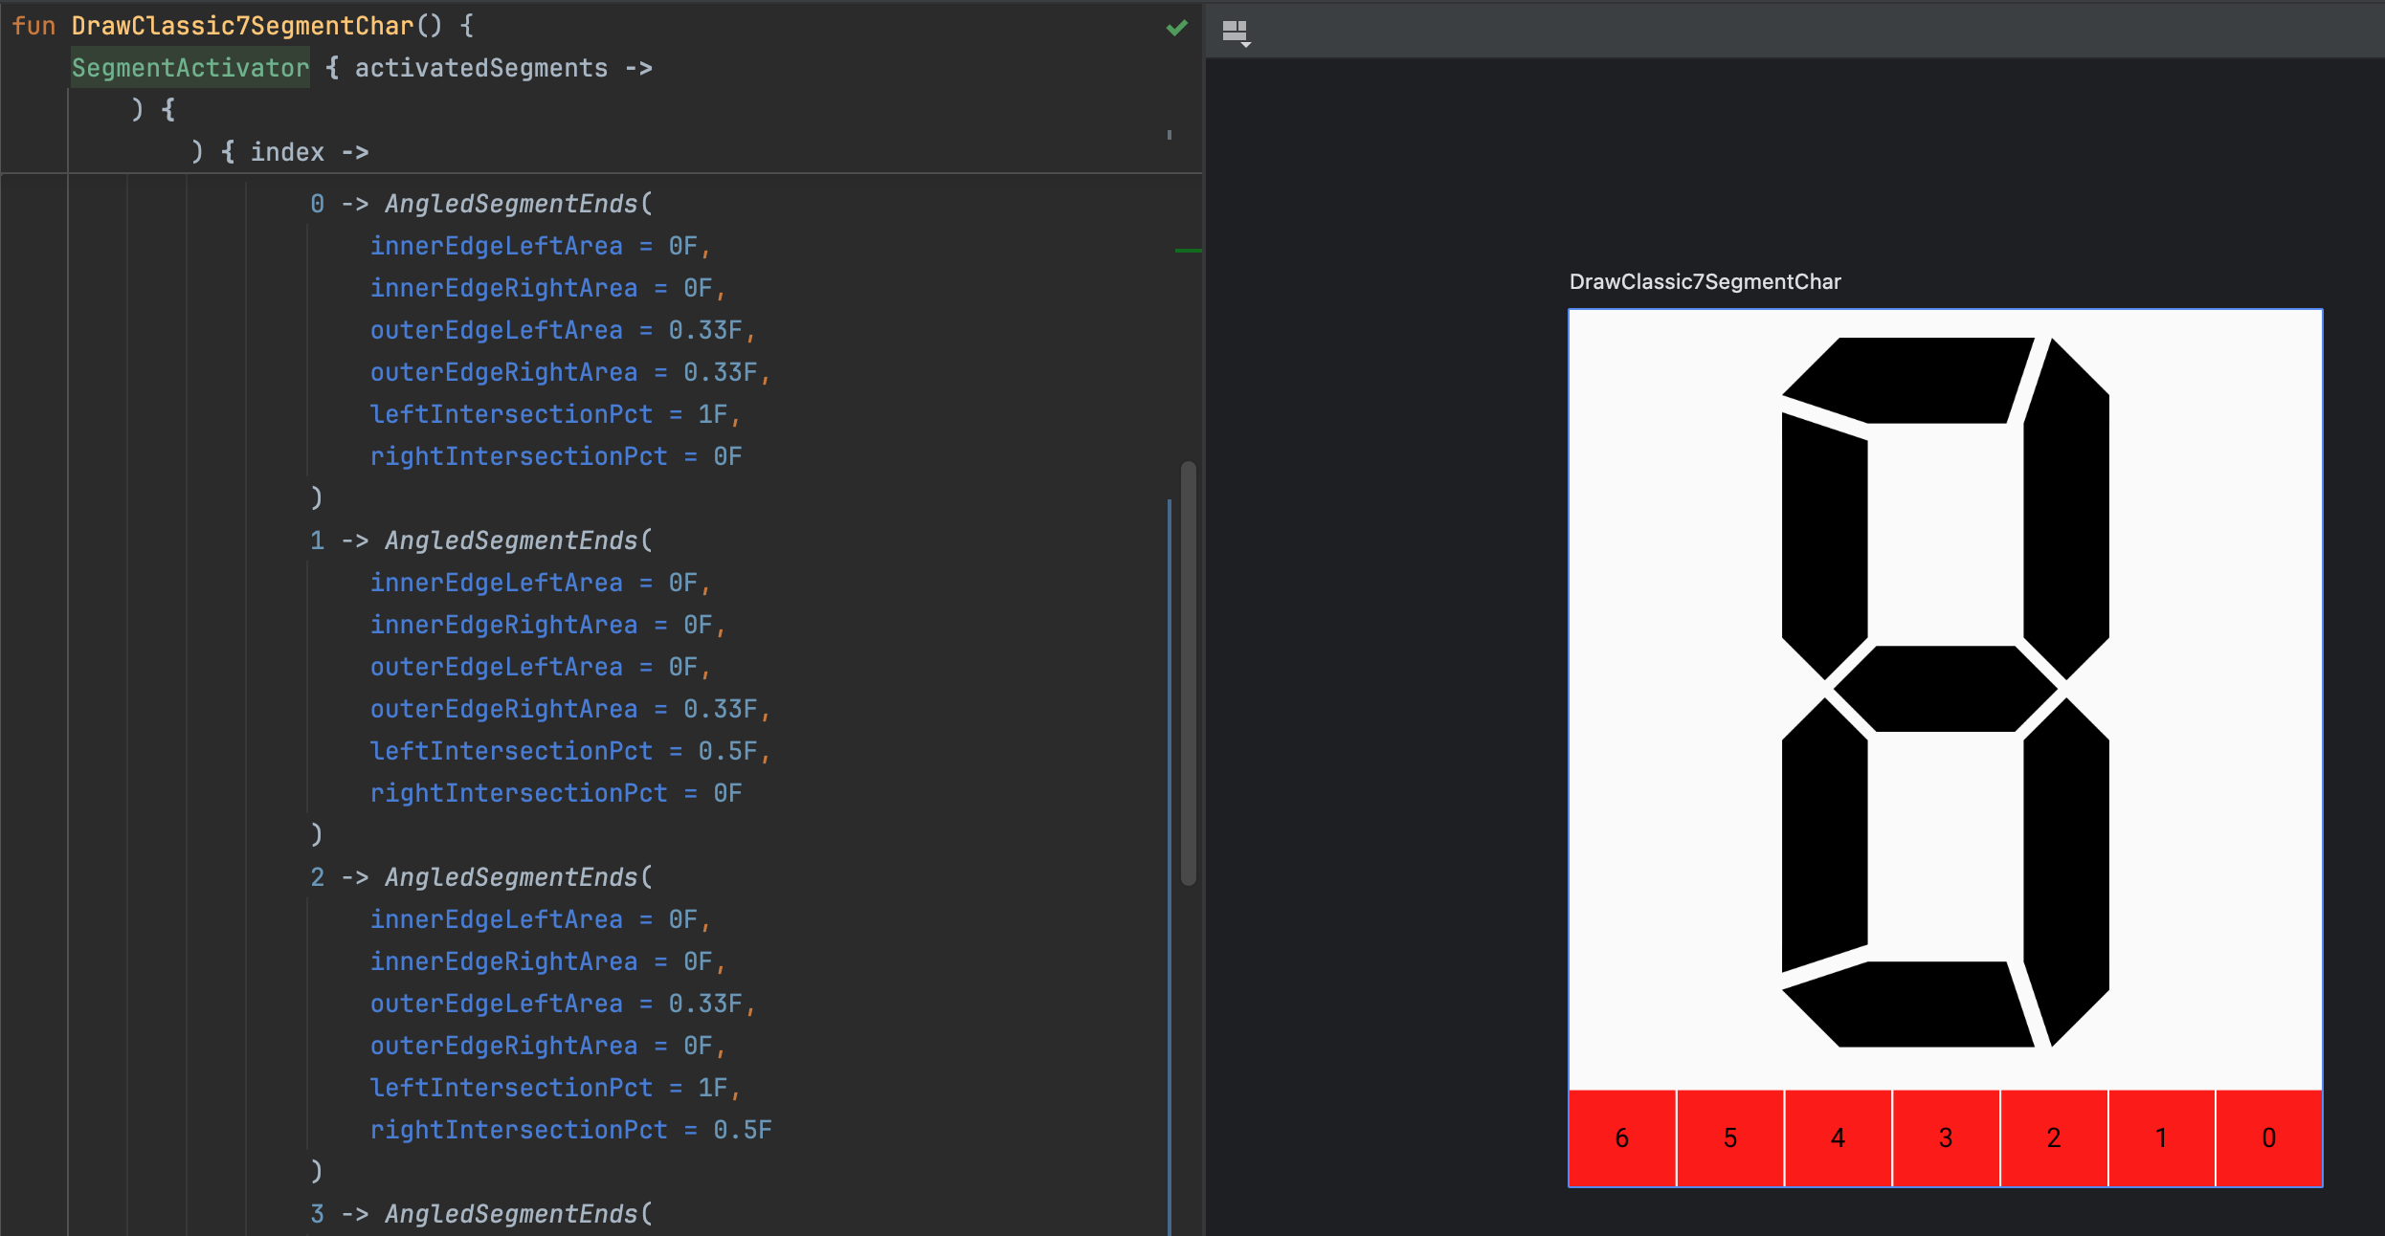Toggle segment button 6 in preview

click(1622, 1137)
